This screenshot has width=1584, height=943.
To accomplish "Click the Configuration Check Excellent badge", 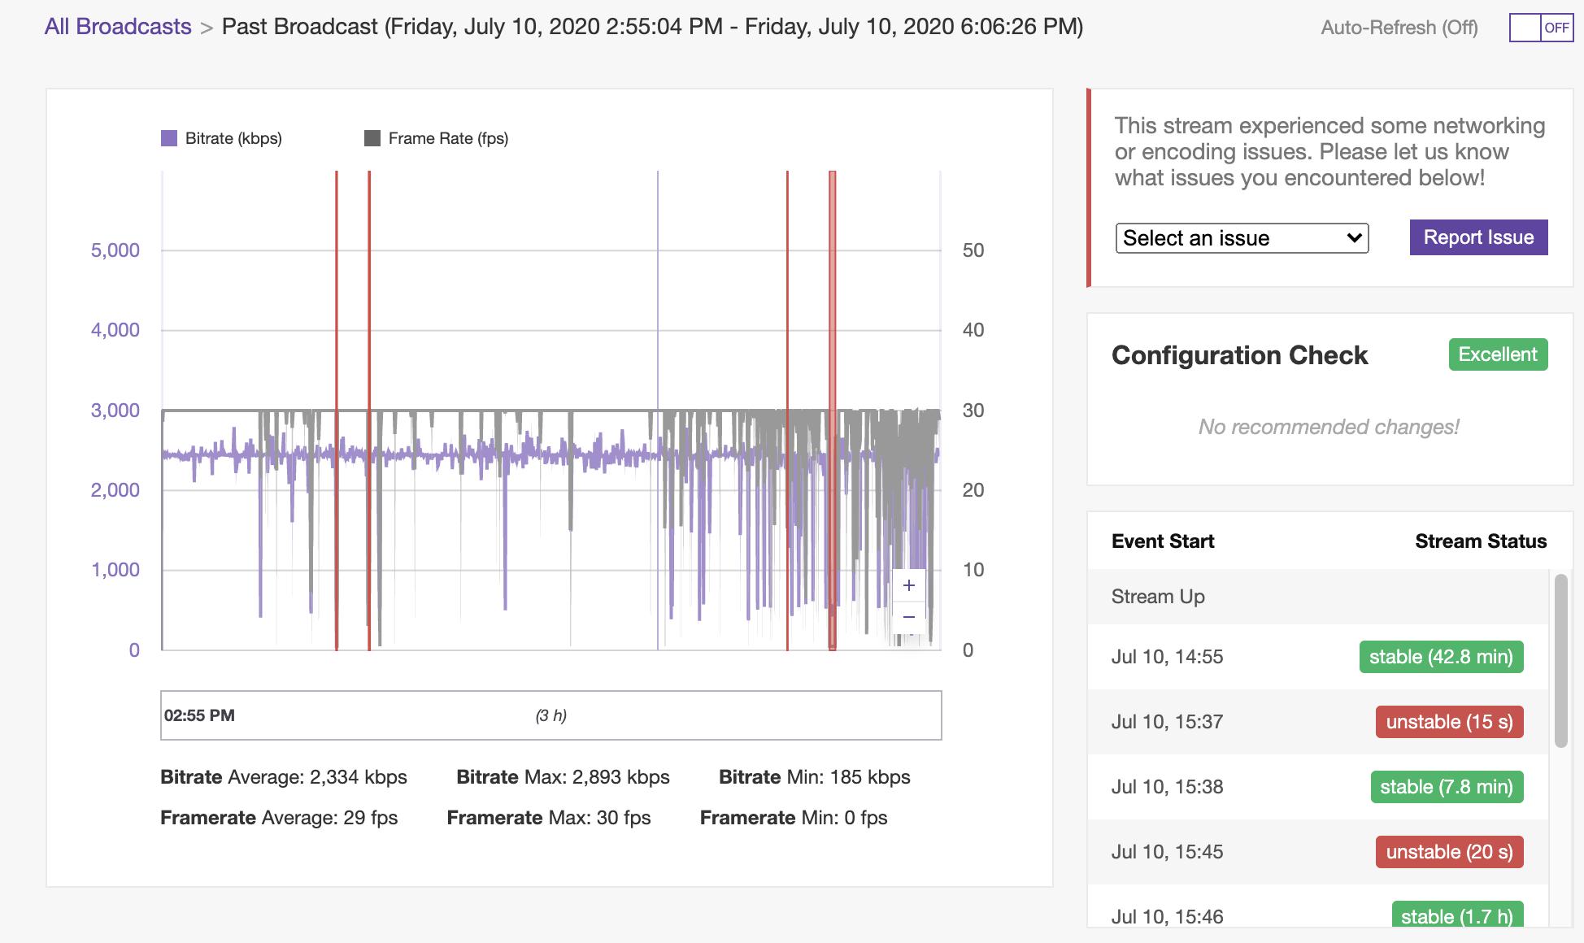I will point(1499,354).
